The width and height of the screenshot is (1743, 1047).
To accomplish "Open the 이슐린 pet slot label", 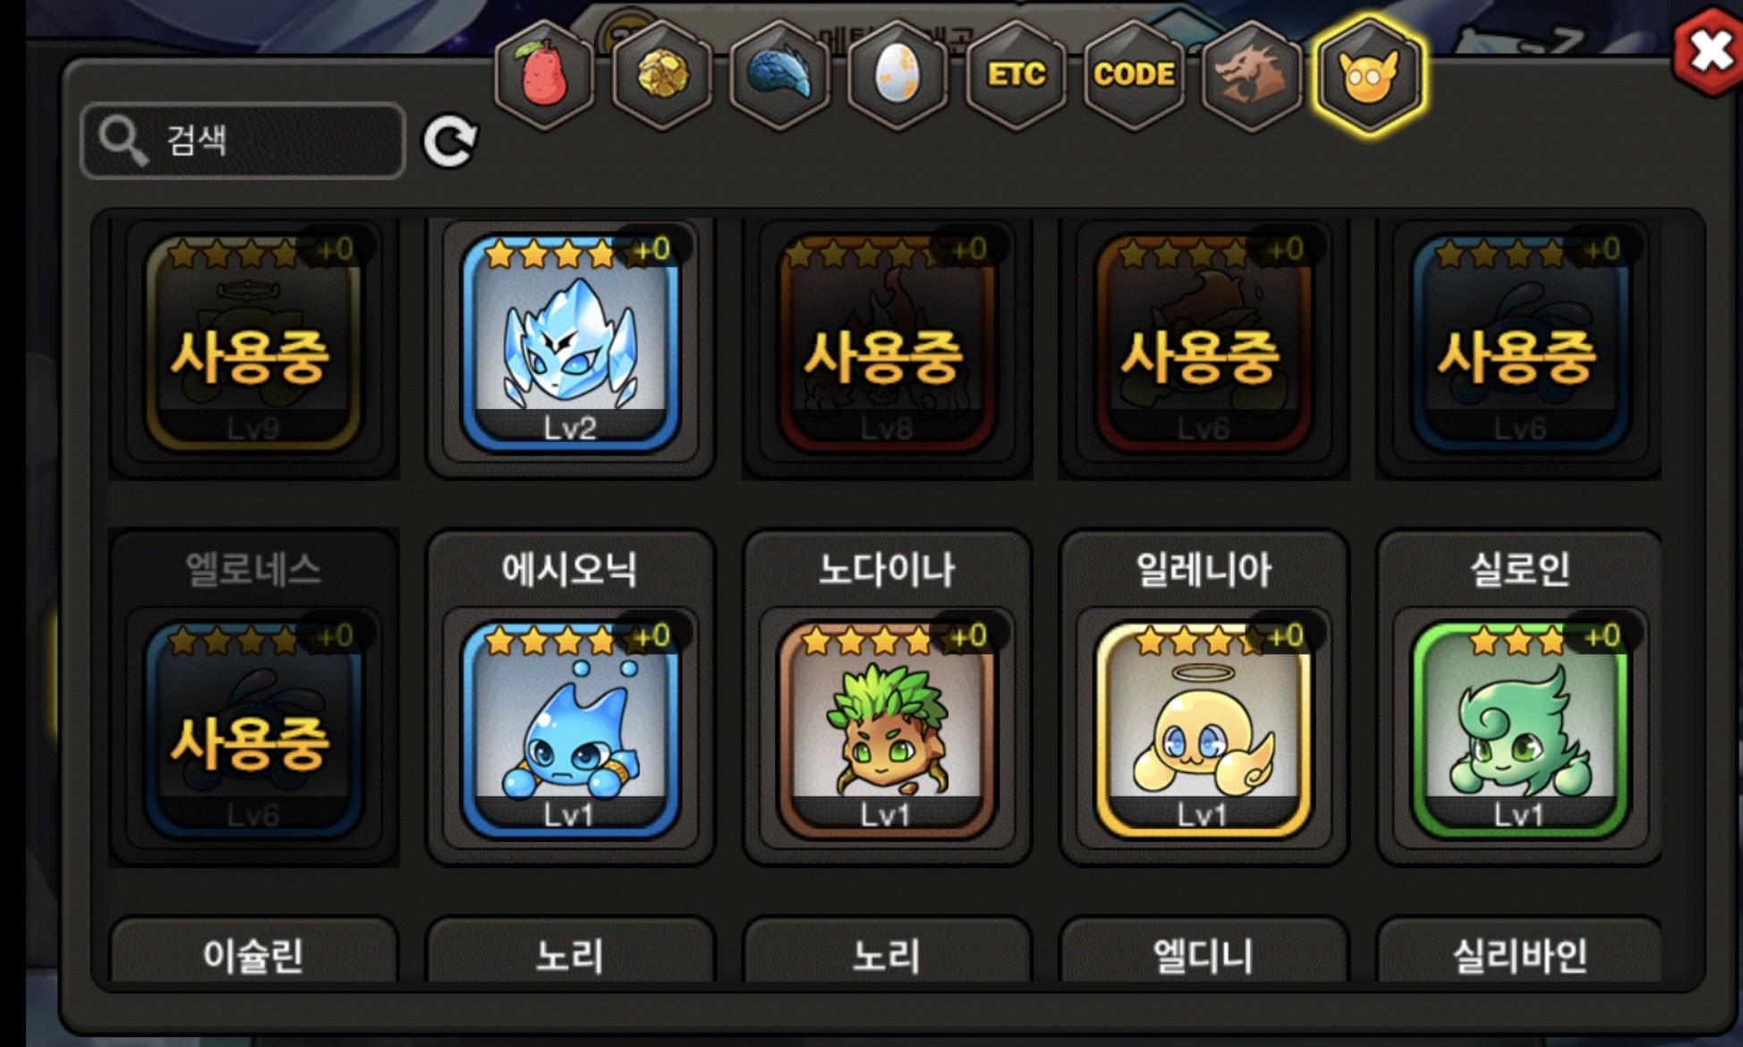I will pos(253,955).
